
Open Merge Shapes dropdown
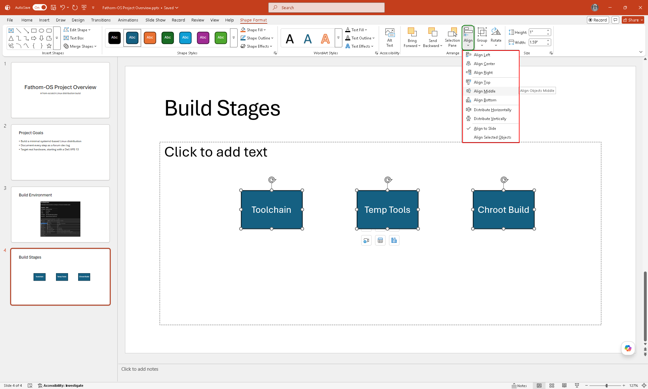click(80, 46)
